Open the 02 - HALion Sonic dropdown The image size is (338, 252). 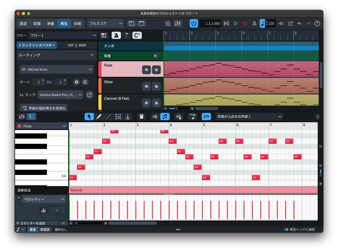coord(56,69)
